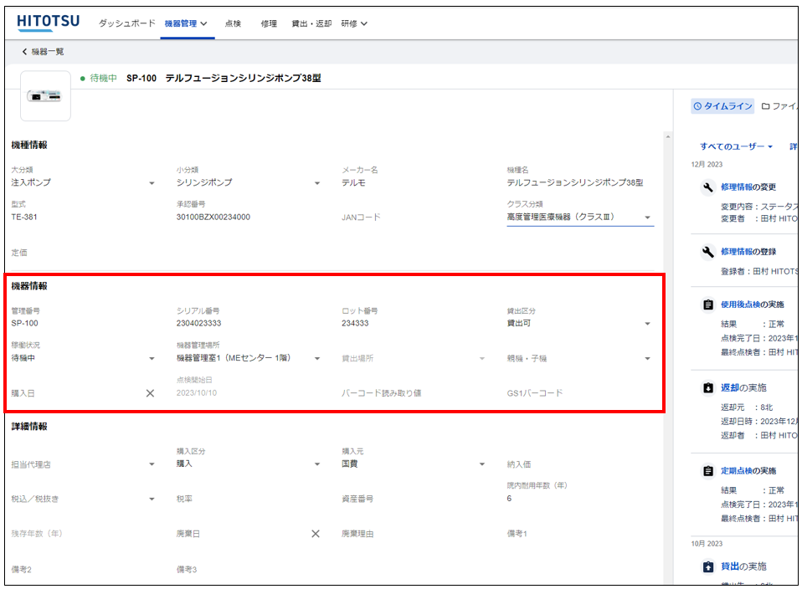This screenshot has height=589, width=802.
Task: Click the 税率 field
Action: pyautogui.click(x=249, y=499)
